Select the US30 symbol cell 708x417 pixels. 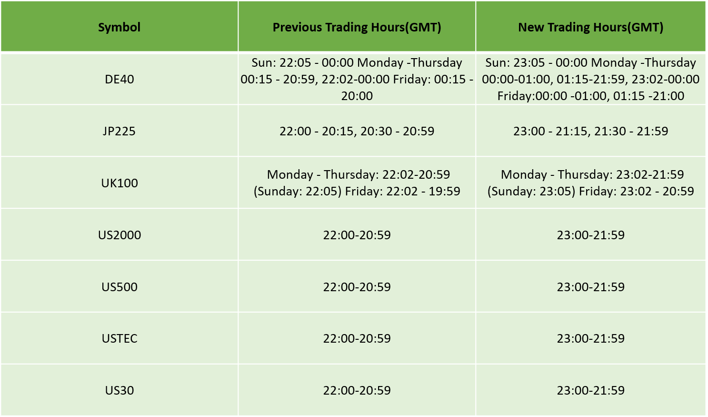(119, 390)
